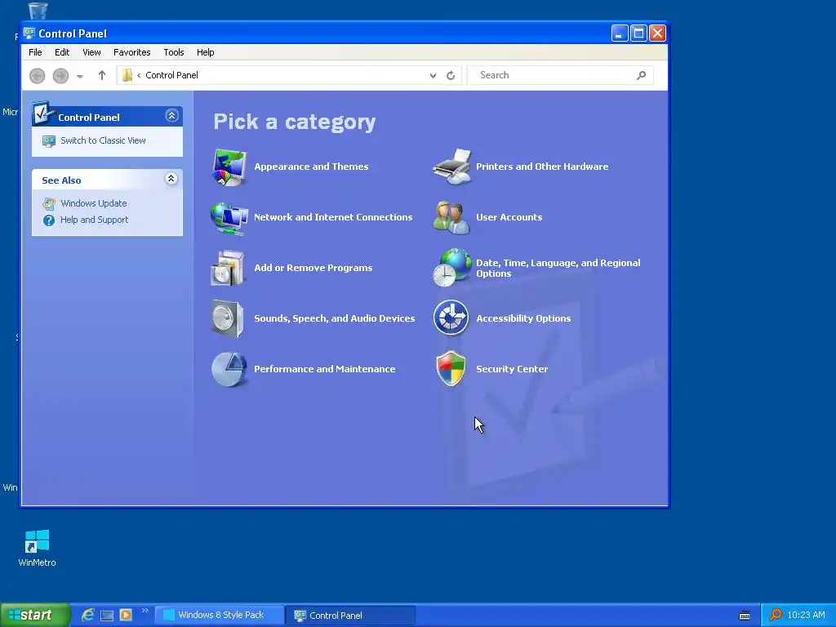Open the Edit menu
The height and width of the screenshot is (627, 836).
click(x=62, y=52)
